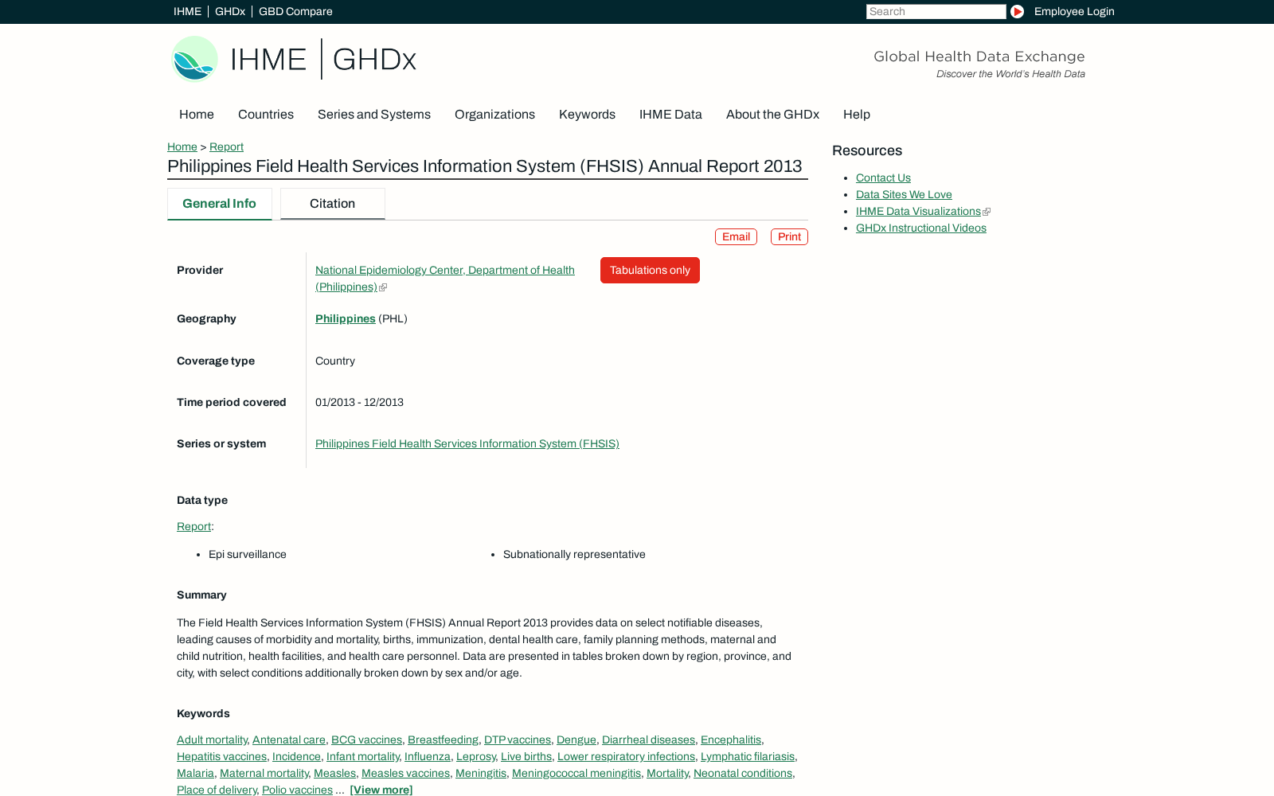
Task: Click the Encephalitis keyword
Action: pos(731,739)
